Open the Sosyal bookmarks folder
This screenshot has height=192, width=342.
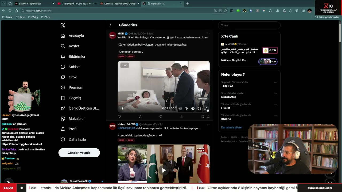[7, 17]
